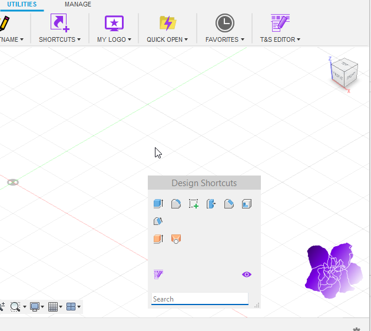Viewport: 371px width, 331px height.
Task: Open the Viewports dropdown arrow
Action: point(79,307)
